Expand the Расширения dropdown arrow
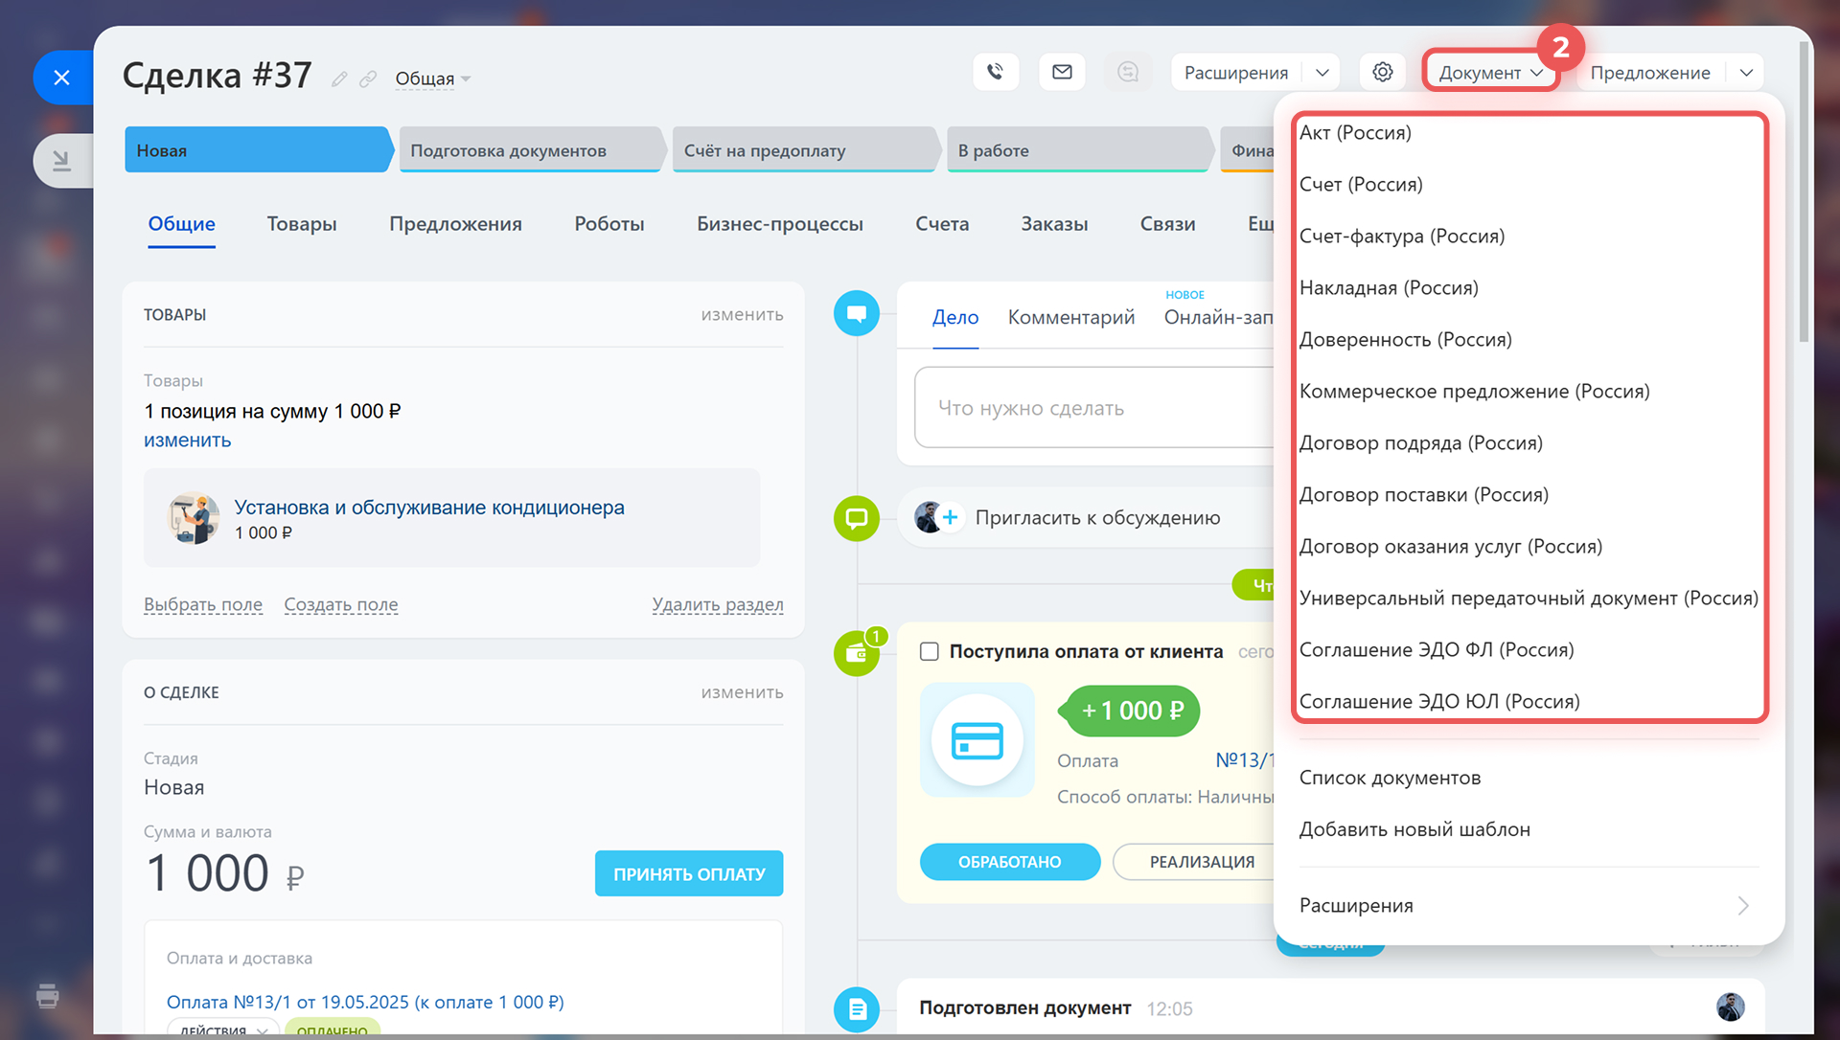 click(x=1322, y=73)
